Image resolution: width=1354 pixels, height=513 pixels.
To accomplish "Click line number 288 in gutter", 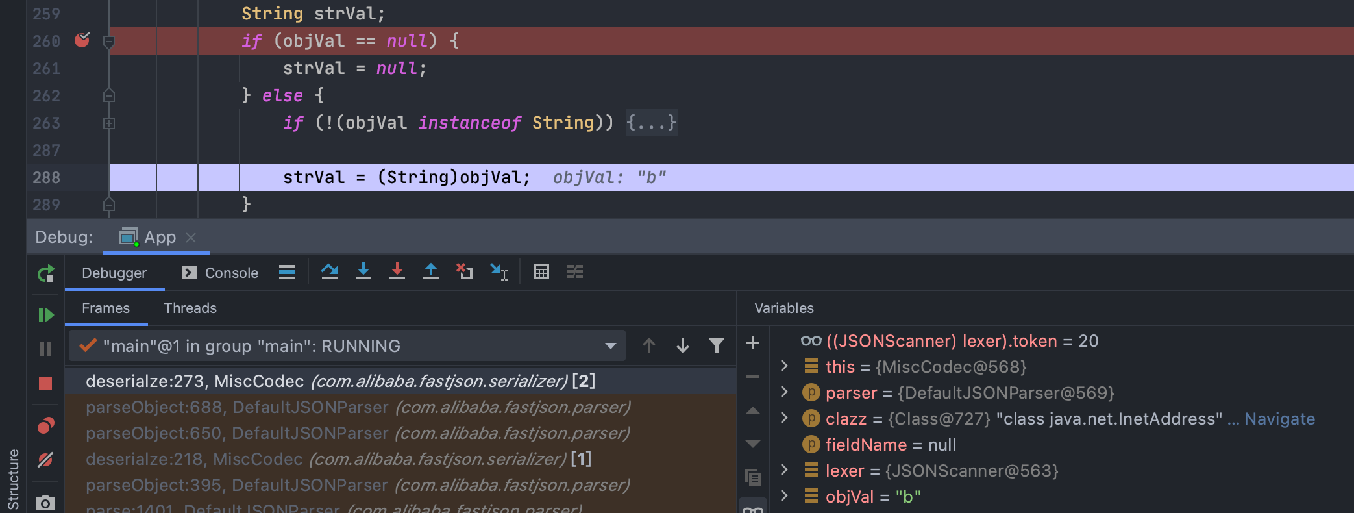I will [x=46, y=177].
